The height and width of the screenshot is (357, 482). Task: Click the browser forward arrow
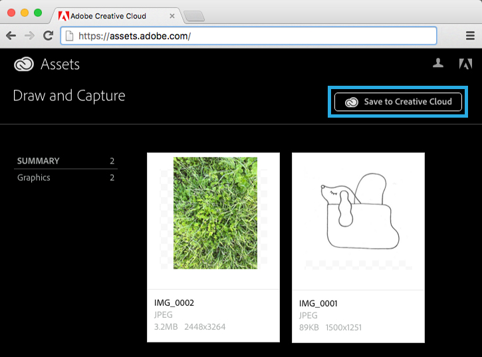point(29,36)
